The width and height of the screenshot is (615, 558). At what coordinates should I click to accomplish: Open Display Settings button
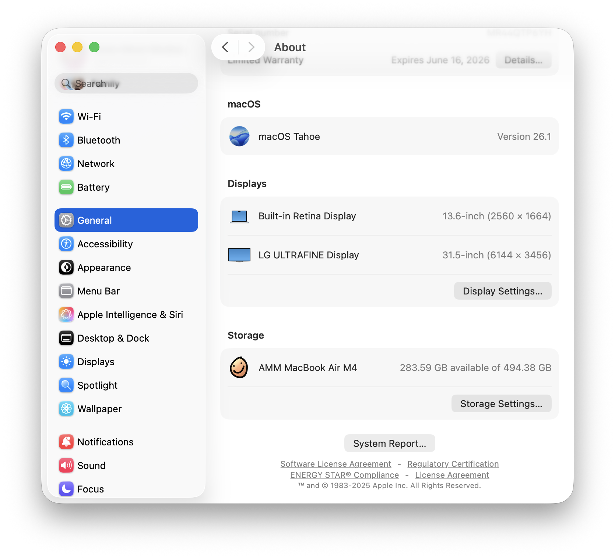(x=503, y=291)
